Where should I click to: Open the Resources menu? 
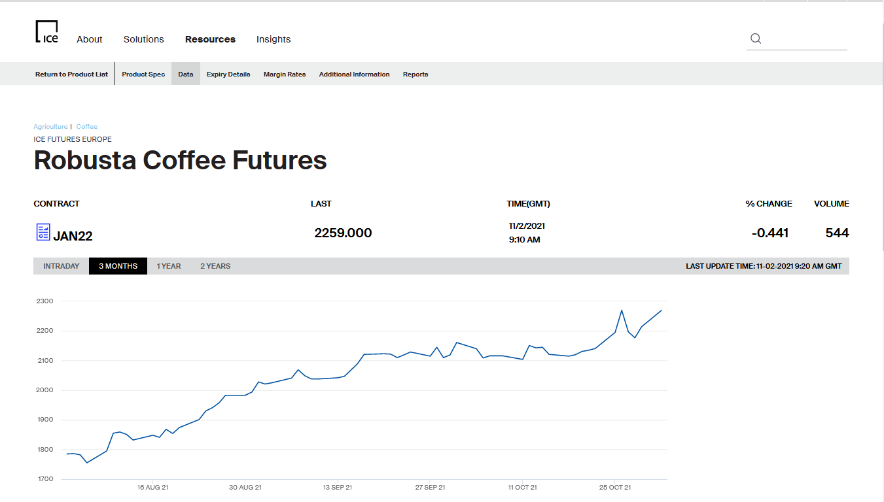coord(210,39)
